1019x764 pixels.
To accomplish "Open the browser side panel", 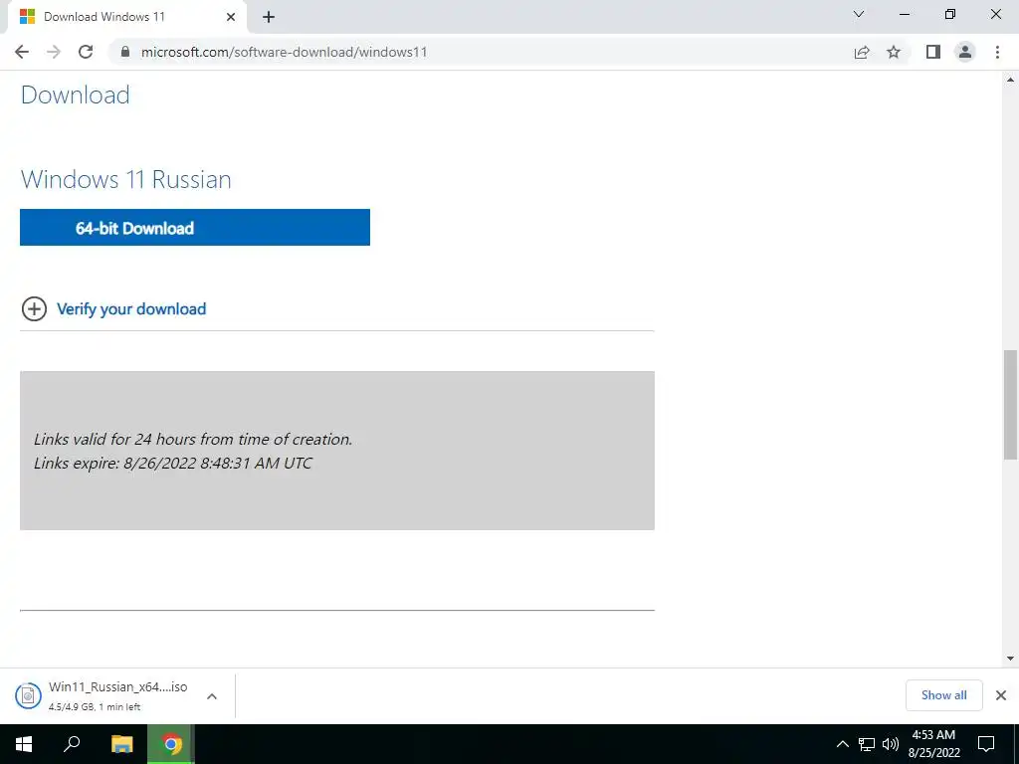I will (933, 52).
